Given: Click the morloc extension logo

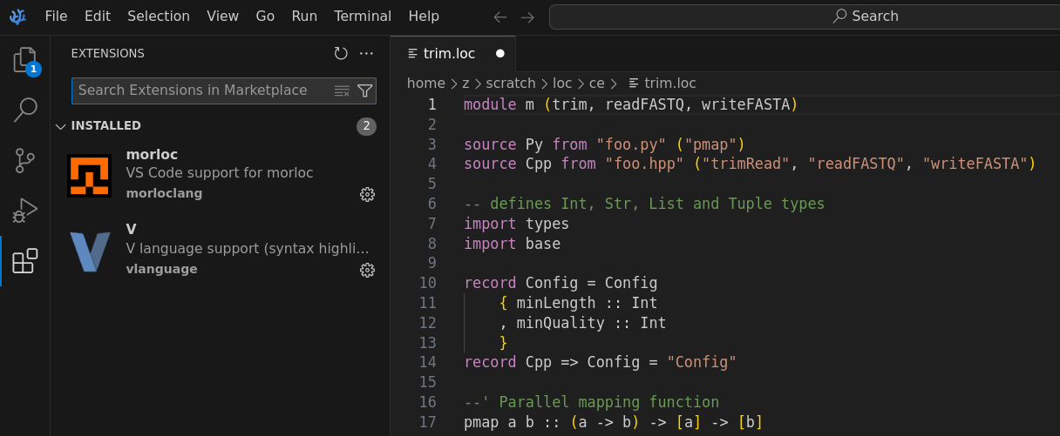Looking at the screenshot, I should coord(89,176).
